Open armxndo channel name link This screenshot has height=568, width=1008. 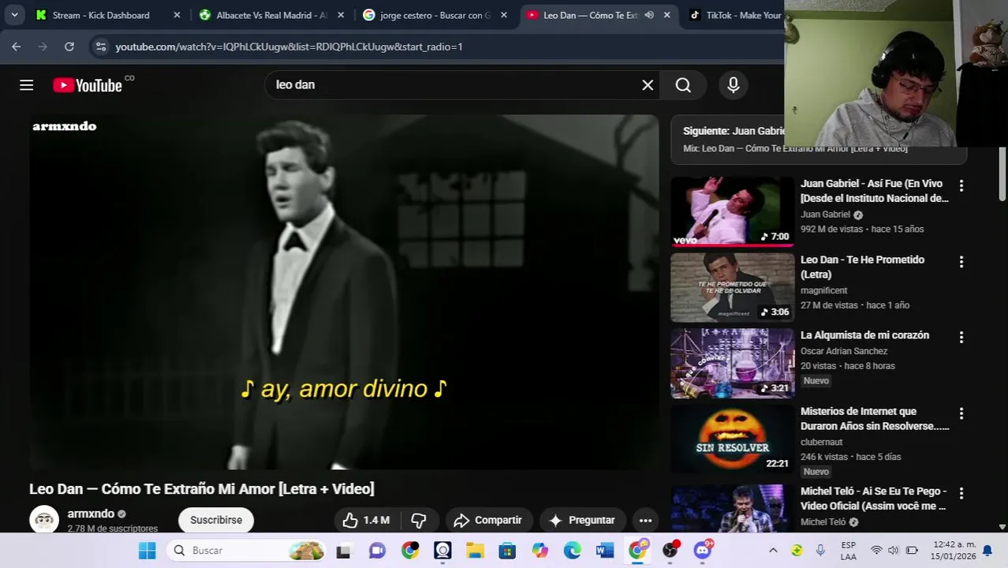[x=91, y=514]
